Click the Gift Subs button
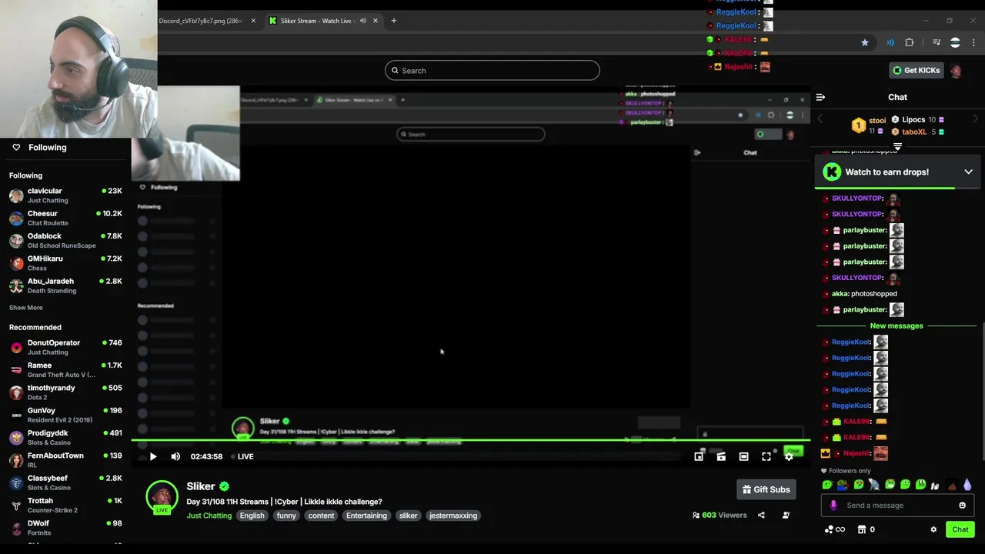Viewport: 985px width, 554px height. [x=766, y=489]
